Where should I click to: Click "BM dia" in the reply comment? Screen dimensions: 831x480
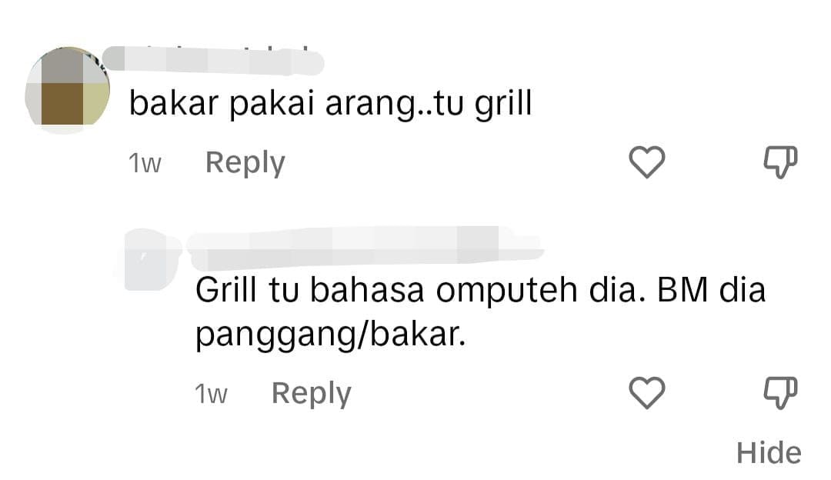point(711,290)
